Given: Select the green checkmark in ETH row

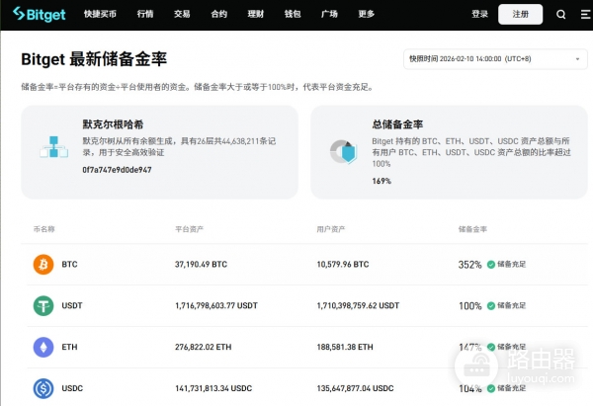Looking at the screenshot, I should (x=491, y=347).
